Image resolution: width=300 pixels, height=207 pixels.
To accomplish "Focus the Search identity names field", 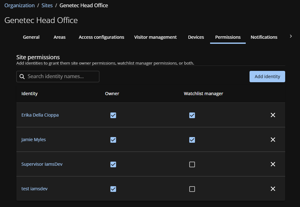I will tap(62, 77).
